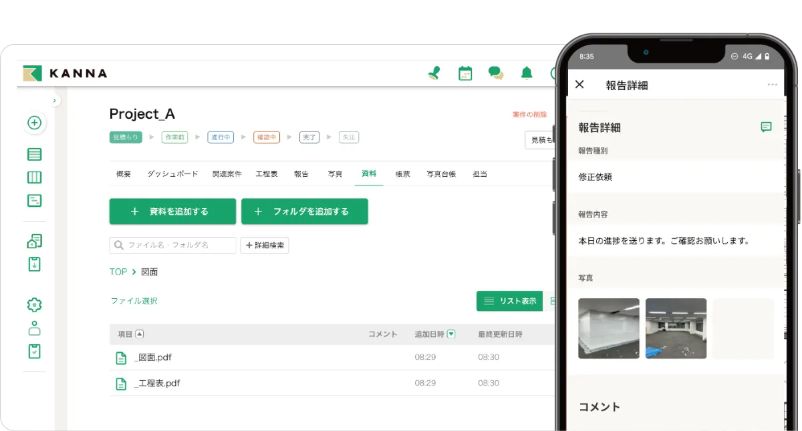Click the KANNA logo

tap(65, 73)
